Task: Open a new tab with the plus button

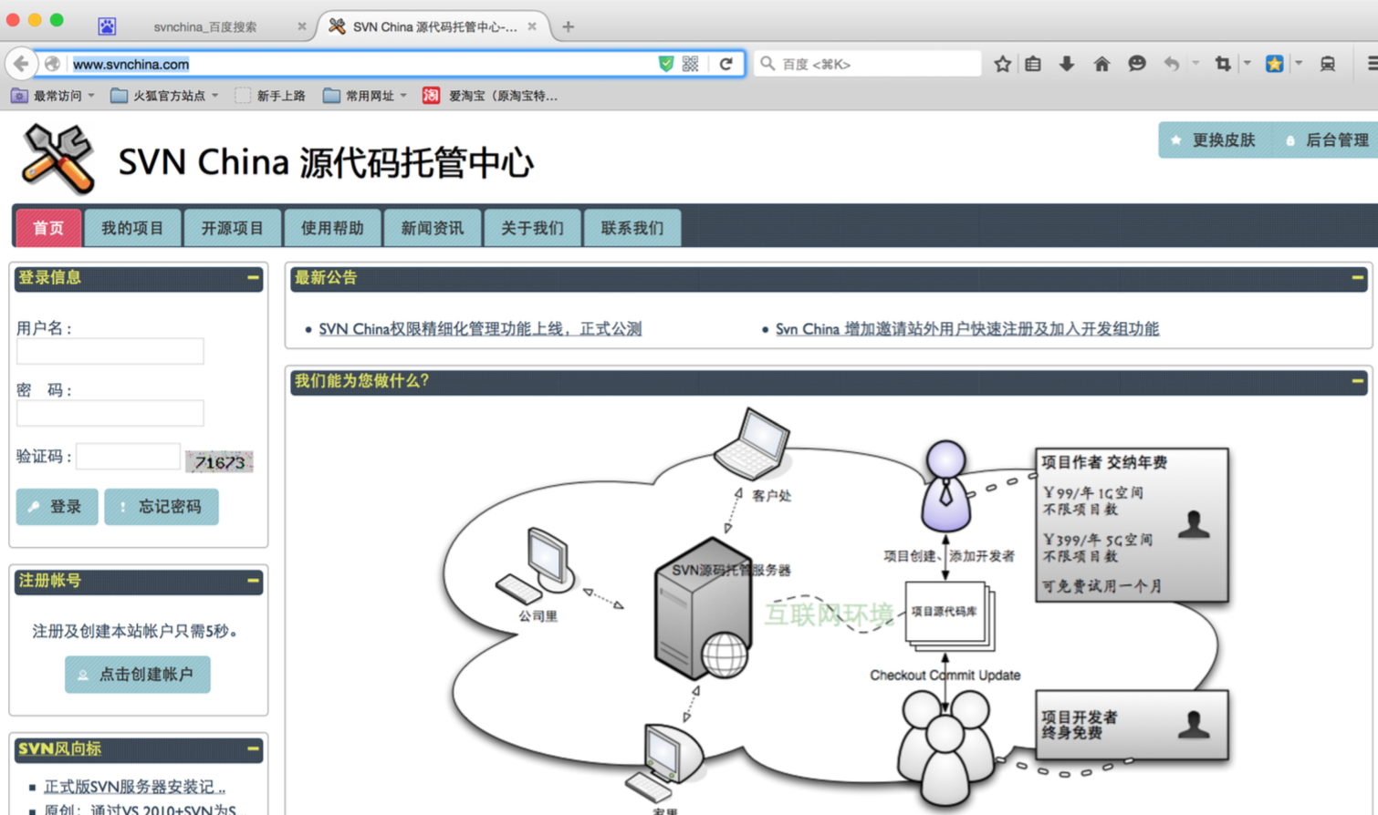Action: click(568, 26)
